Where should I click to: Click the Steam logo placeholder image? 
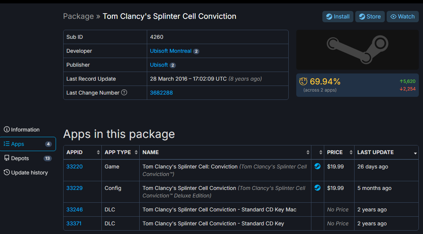pyautogui.click(x=358, y=50)
